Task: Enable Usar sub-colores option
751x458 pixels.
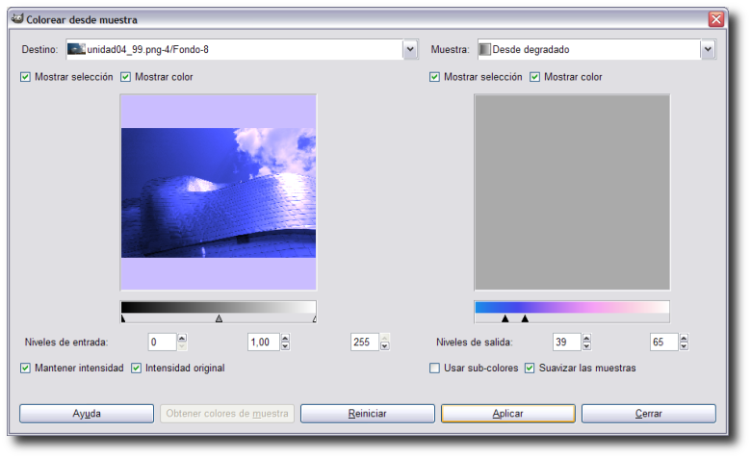Action: point(435,368)
